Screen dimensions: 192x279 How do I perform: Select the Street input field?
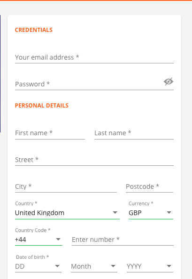pyautogui.click(x=94, y=160)
